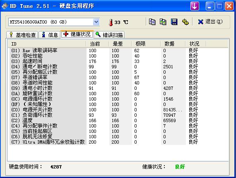The image size is (236, 178).
Task: Sort by the 数据 column header
Action: (x=173, y=44)
